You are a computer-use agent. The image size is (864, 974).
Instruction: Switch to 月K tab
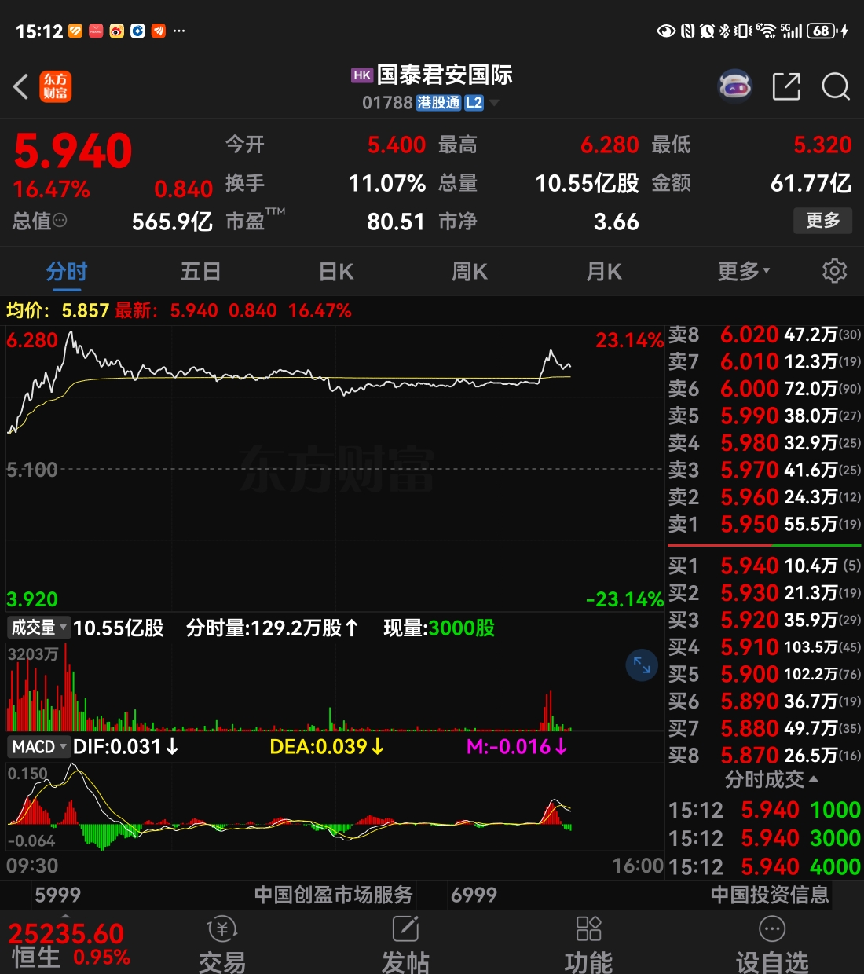coord(604,271)
